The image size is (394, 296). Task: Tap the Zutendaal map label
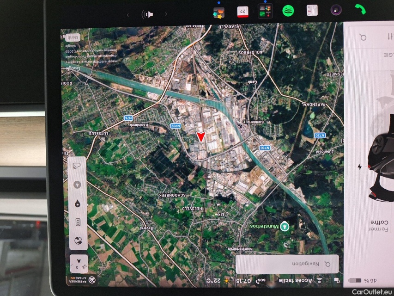[325, 152]
